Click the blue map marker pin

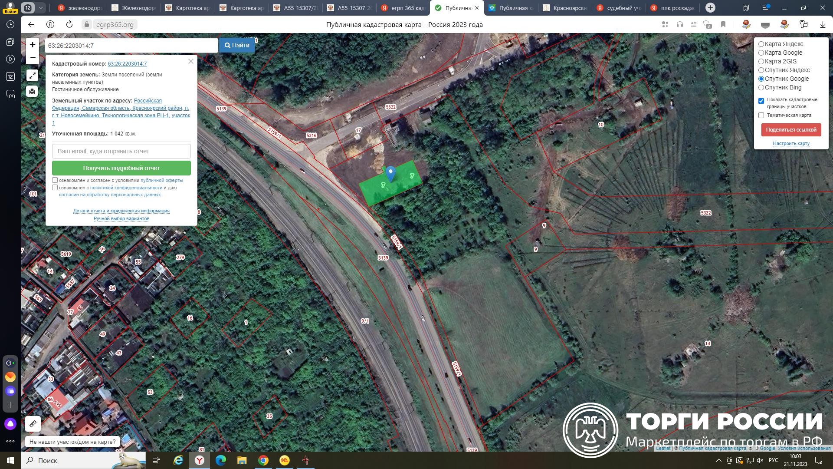pos(390,173)
